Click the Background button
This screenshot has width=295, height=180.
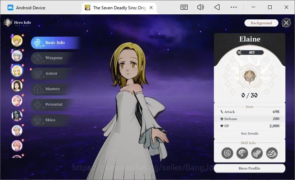pyautogui.click(x=261, y=23)
